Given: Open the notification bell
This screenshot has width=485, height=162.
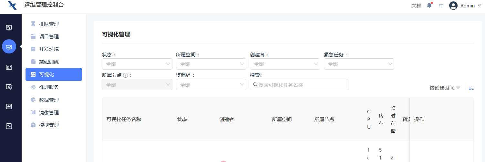Looking at the screenshot, I should (429, 5).
